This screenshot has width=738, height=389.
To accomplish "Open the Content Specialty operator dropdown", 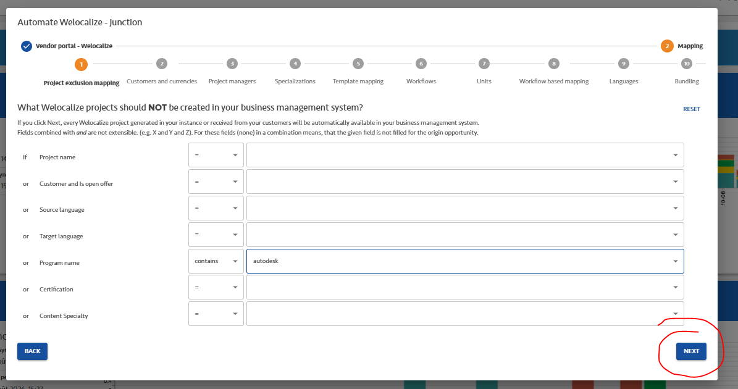I will coord(216,314).
